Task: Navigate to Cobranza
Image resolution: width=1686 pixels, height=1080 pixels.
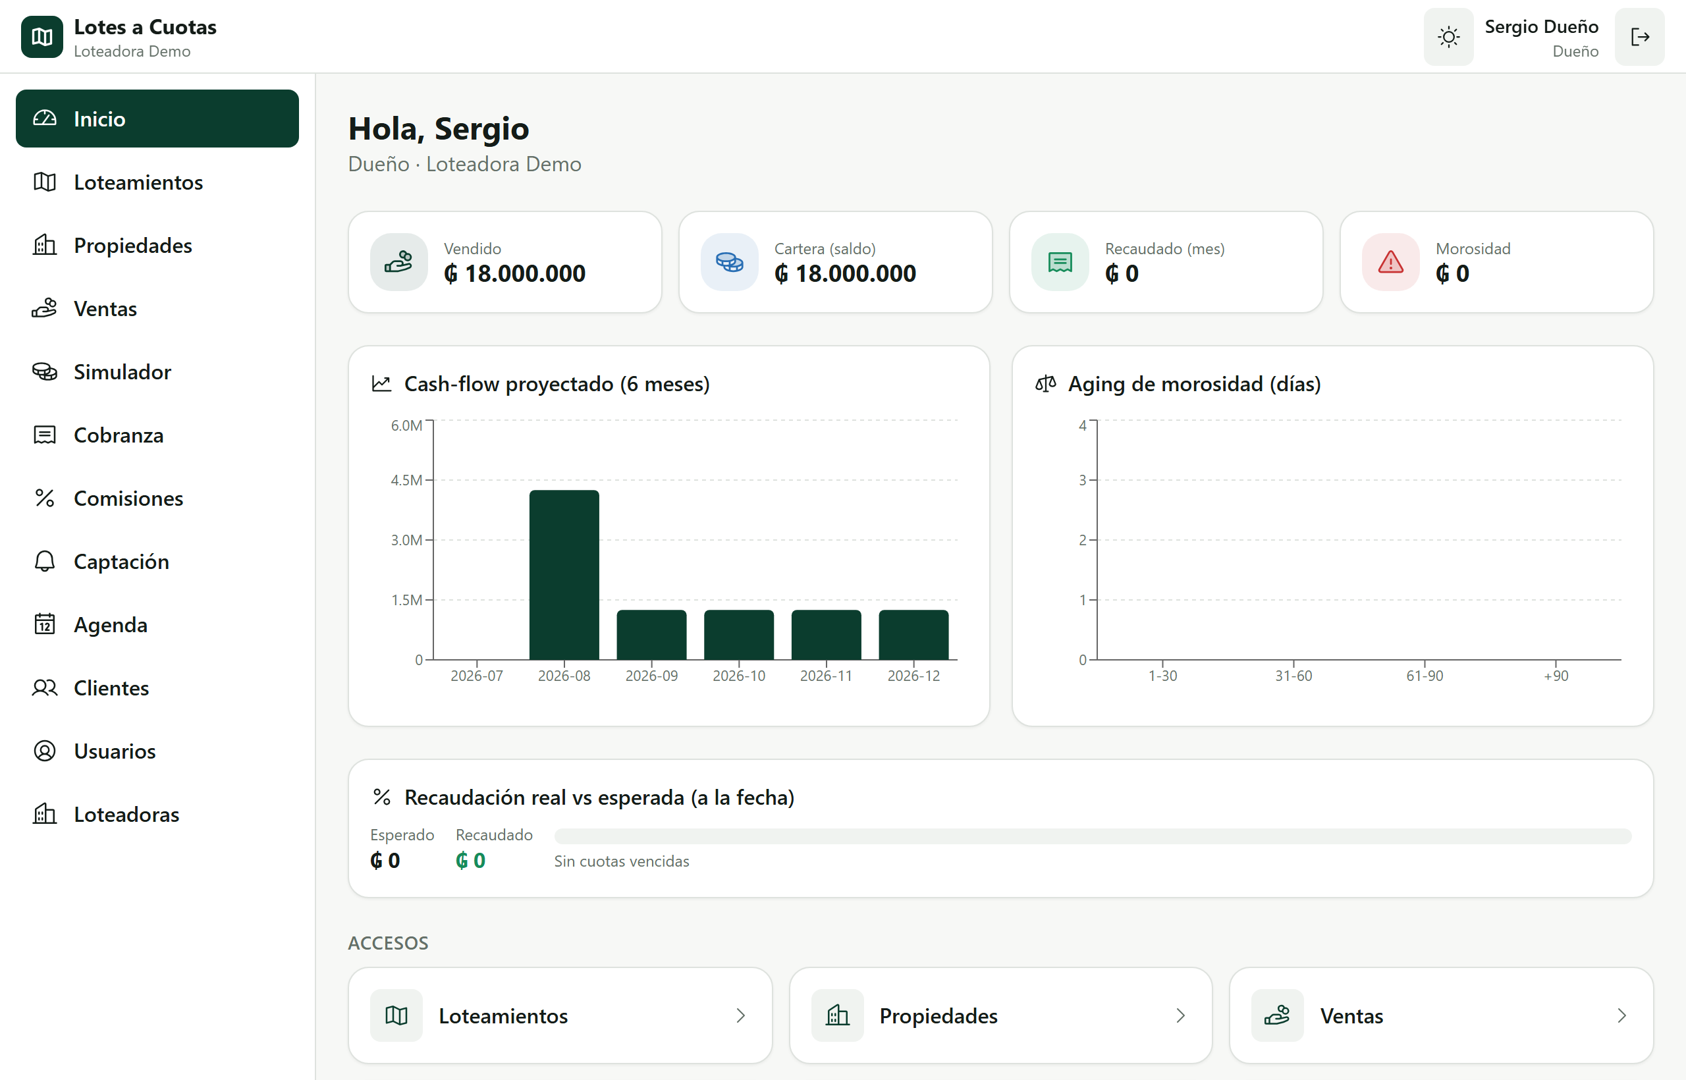Action: [x=157, y=435]
